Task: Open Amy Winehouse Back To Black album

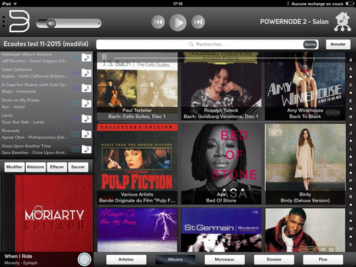Action: click(x=305, y=86)
